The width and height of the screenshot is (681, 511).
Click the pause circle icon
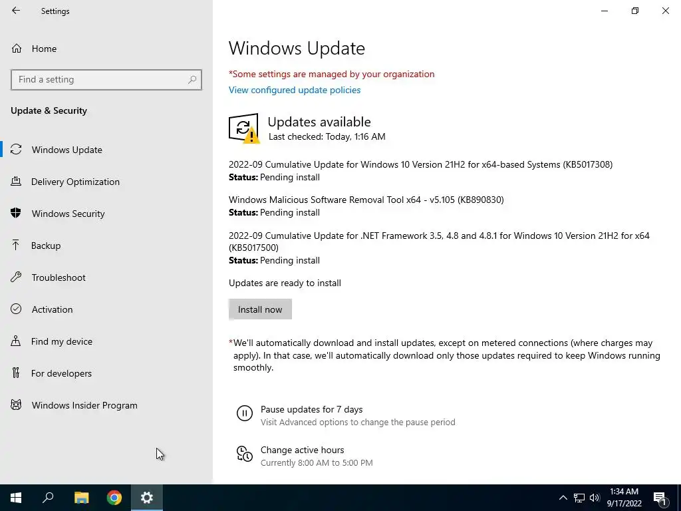tap(245, 413)
